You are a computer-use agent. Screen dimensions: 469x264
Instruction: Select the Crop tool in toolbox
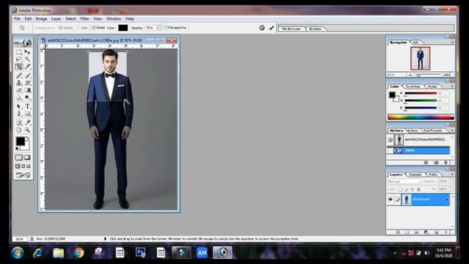click(19, 67)
